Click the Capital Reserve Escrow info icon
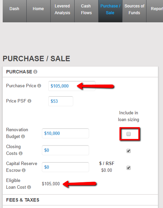Viewport: 163px width, 208px height. tap(24, 170)
